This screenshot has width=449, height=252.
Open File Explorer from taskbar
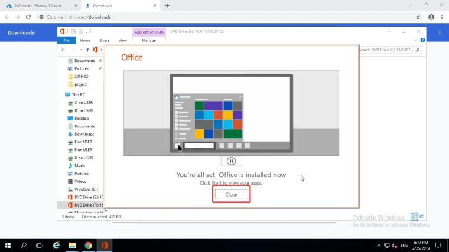pyautogui.click(x=72, y=246)
